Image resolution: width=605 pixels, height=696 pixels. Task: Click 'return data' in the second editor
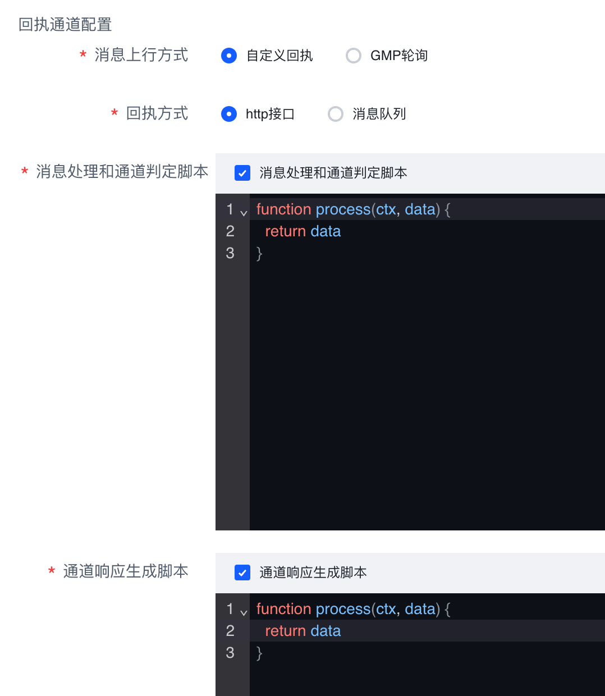click(x=303, y=631)
